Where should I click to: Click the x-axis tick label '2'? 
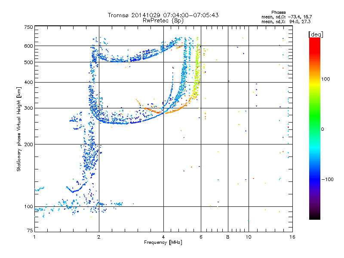pyautogui.click(x=99, y=237)
